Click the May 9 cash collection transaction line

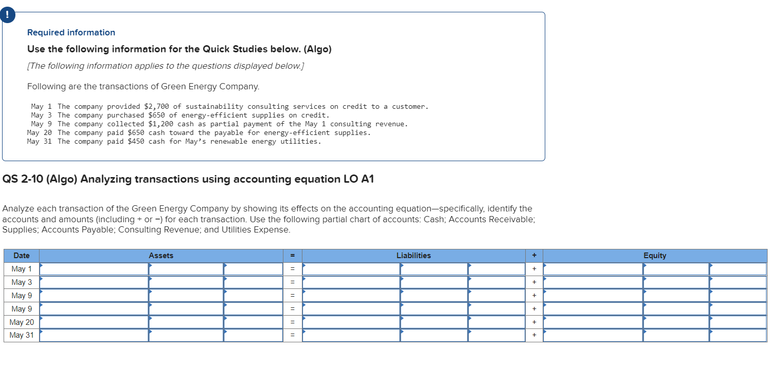pos(220,124)
